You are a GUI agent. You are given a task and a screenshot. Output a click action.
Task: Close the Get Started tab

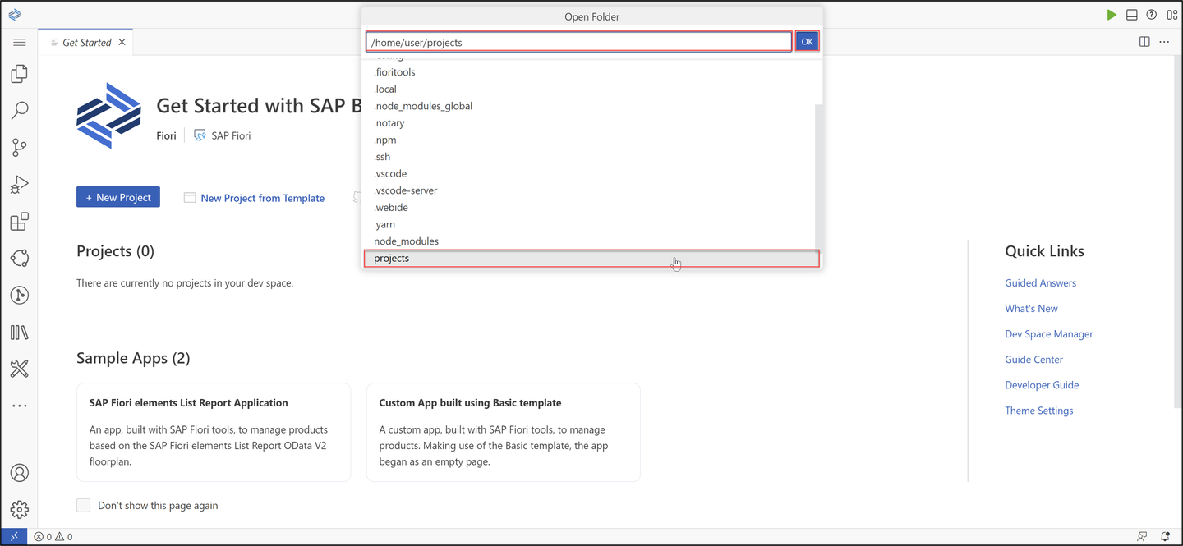[122, 42]
